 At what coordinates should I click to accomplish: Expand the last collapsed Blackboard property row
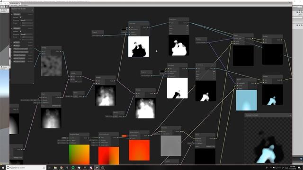click(x=12, y=61)
